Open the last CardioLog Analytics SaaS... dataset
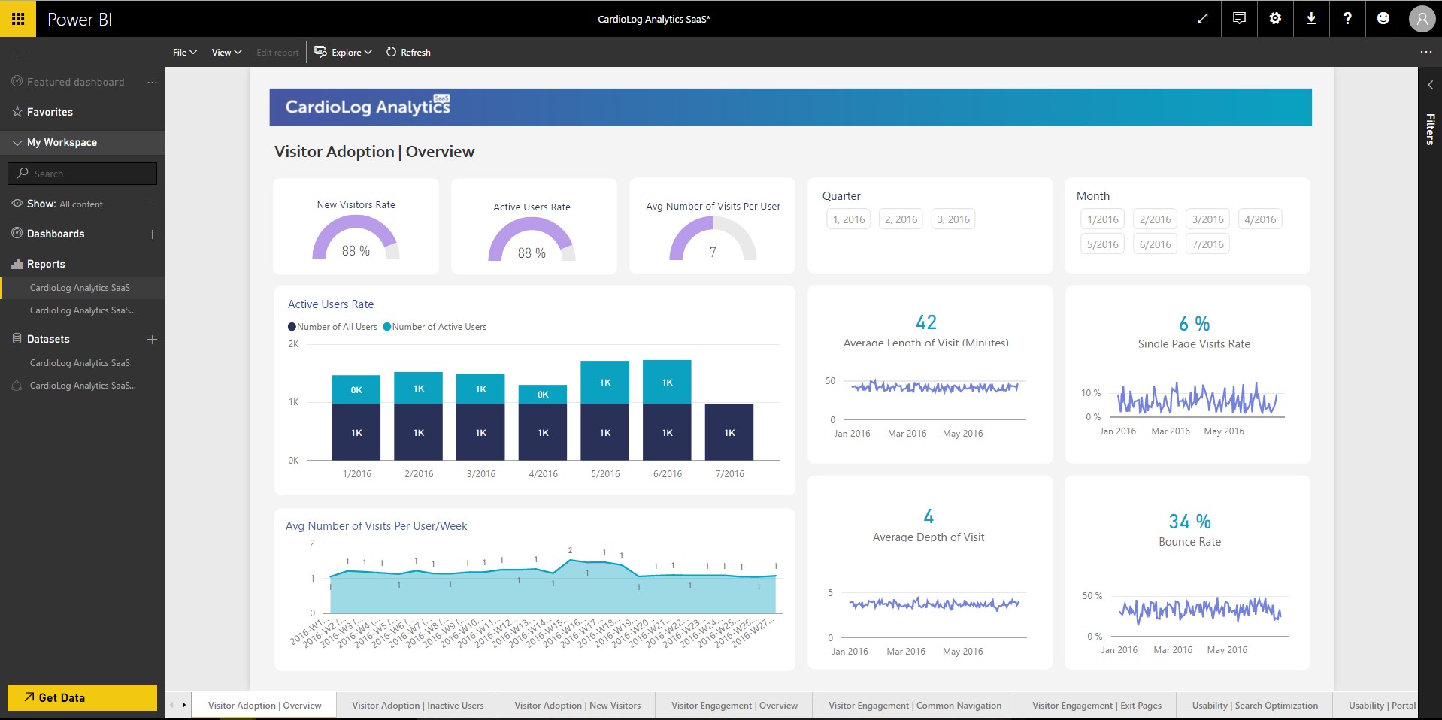Screen dimensions: 1442x720 pyautogui.click(x=83, y=386)
